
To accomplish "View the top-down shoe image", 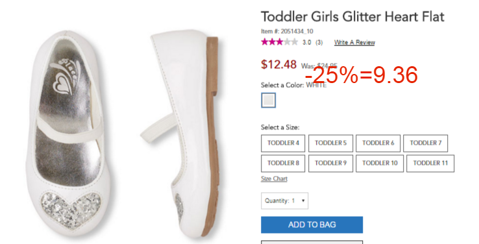I will tap(68, 133).
